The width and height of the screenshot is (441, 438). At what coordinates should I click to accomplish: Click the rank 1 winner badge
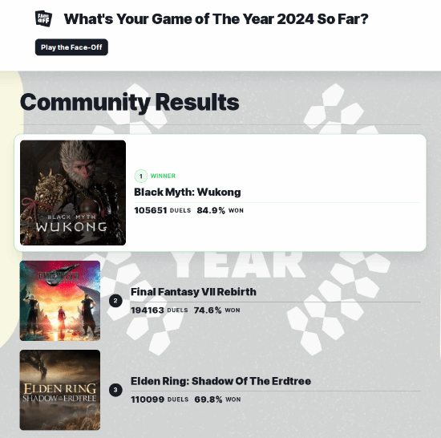(141, 176)
